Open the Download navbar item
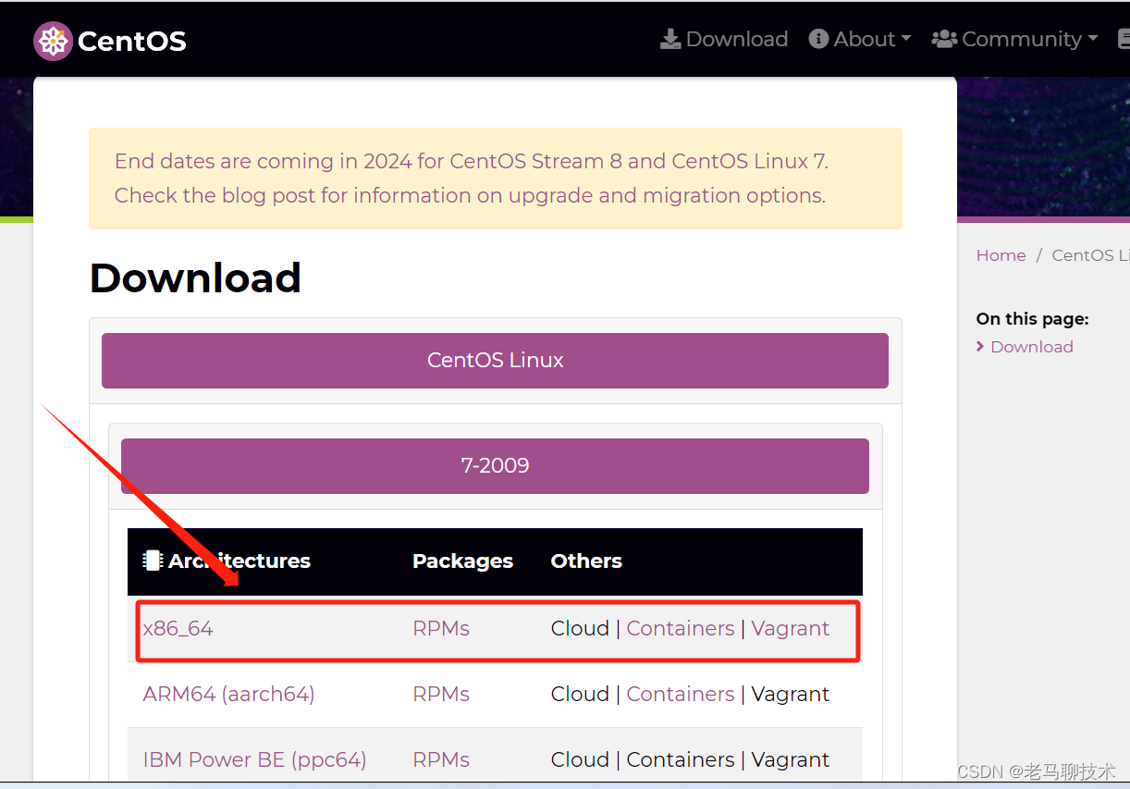The width and height of the screenshot is (1130, 789). [x=724, y=39]
